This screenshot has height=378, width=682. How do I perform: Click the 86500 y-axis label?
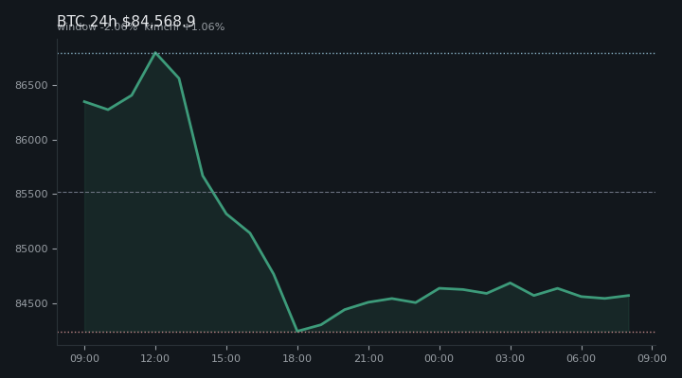[x=31, y=85]
